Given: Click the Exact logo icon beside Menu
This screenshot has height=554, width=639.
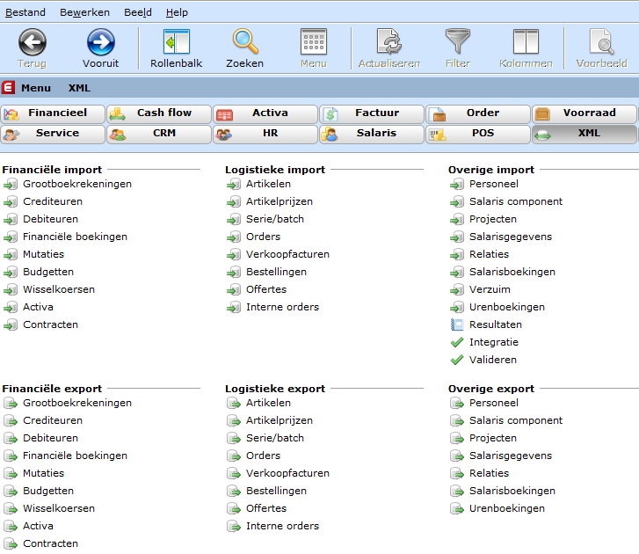Looking at the screenshot, I should coord(9,88).
